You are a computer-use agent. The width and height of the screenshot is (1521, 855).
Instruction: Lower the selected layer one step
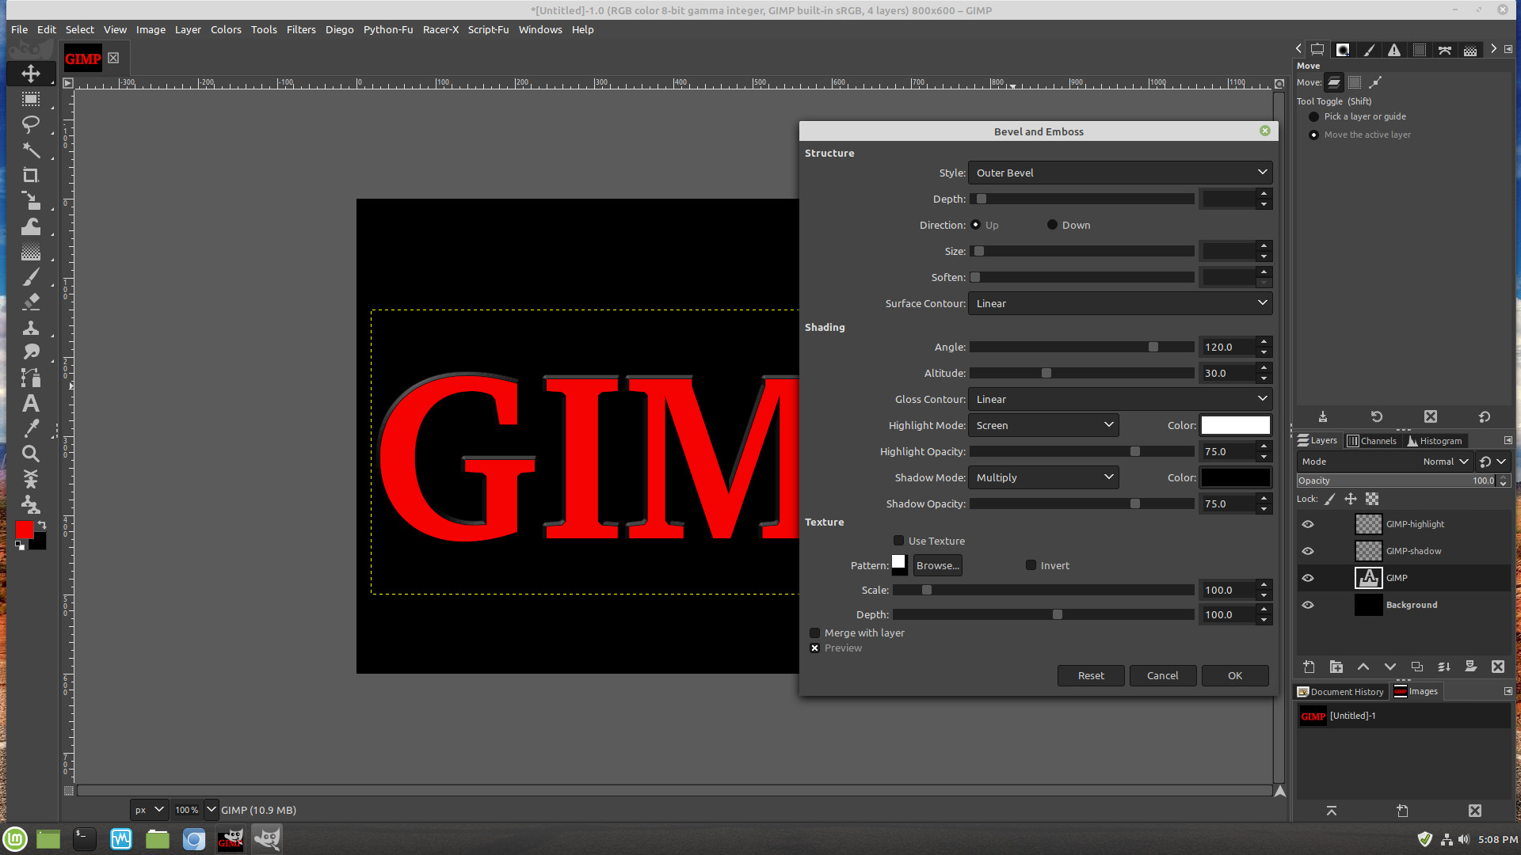click(1390, 667)
